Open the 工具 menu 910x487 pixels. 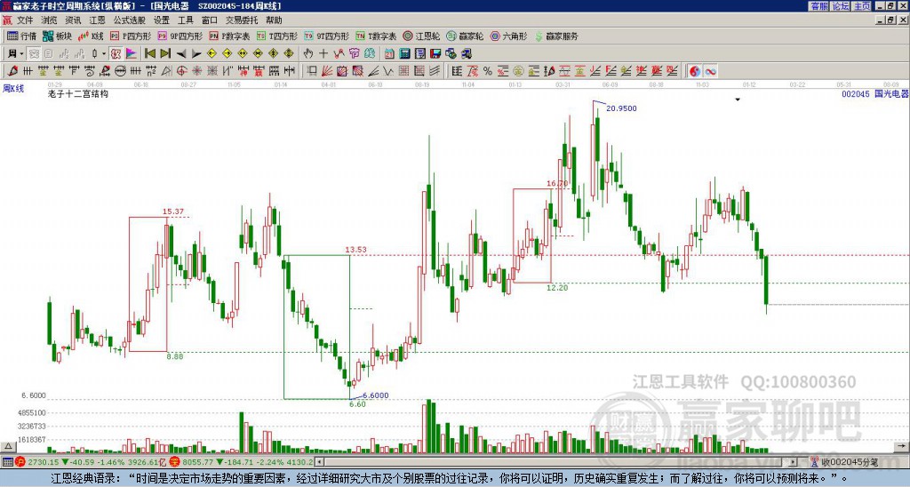pos(186,20)
